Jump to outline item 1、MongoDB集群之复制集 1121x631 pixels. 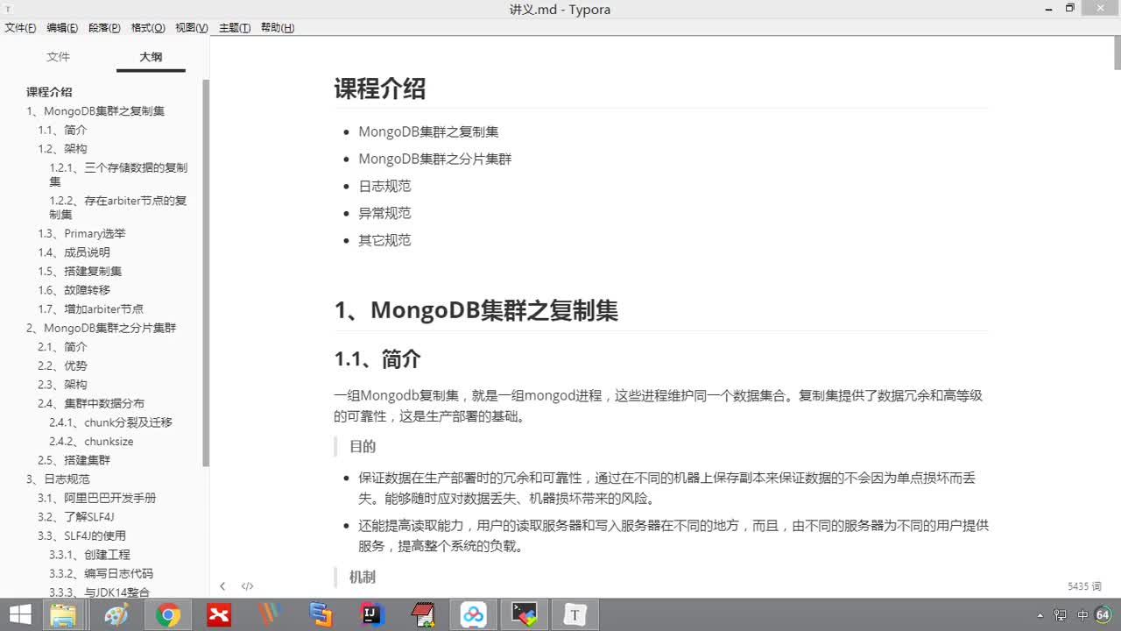(x=95, y=111)
